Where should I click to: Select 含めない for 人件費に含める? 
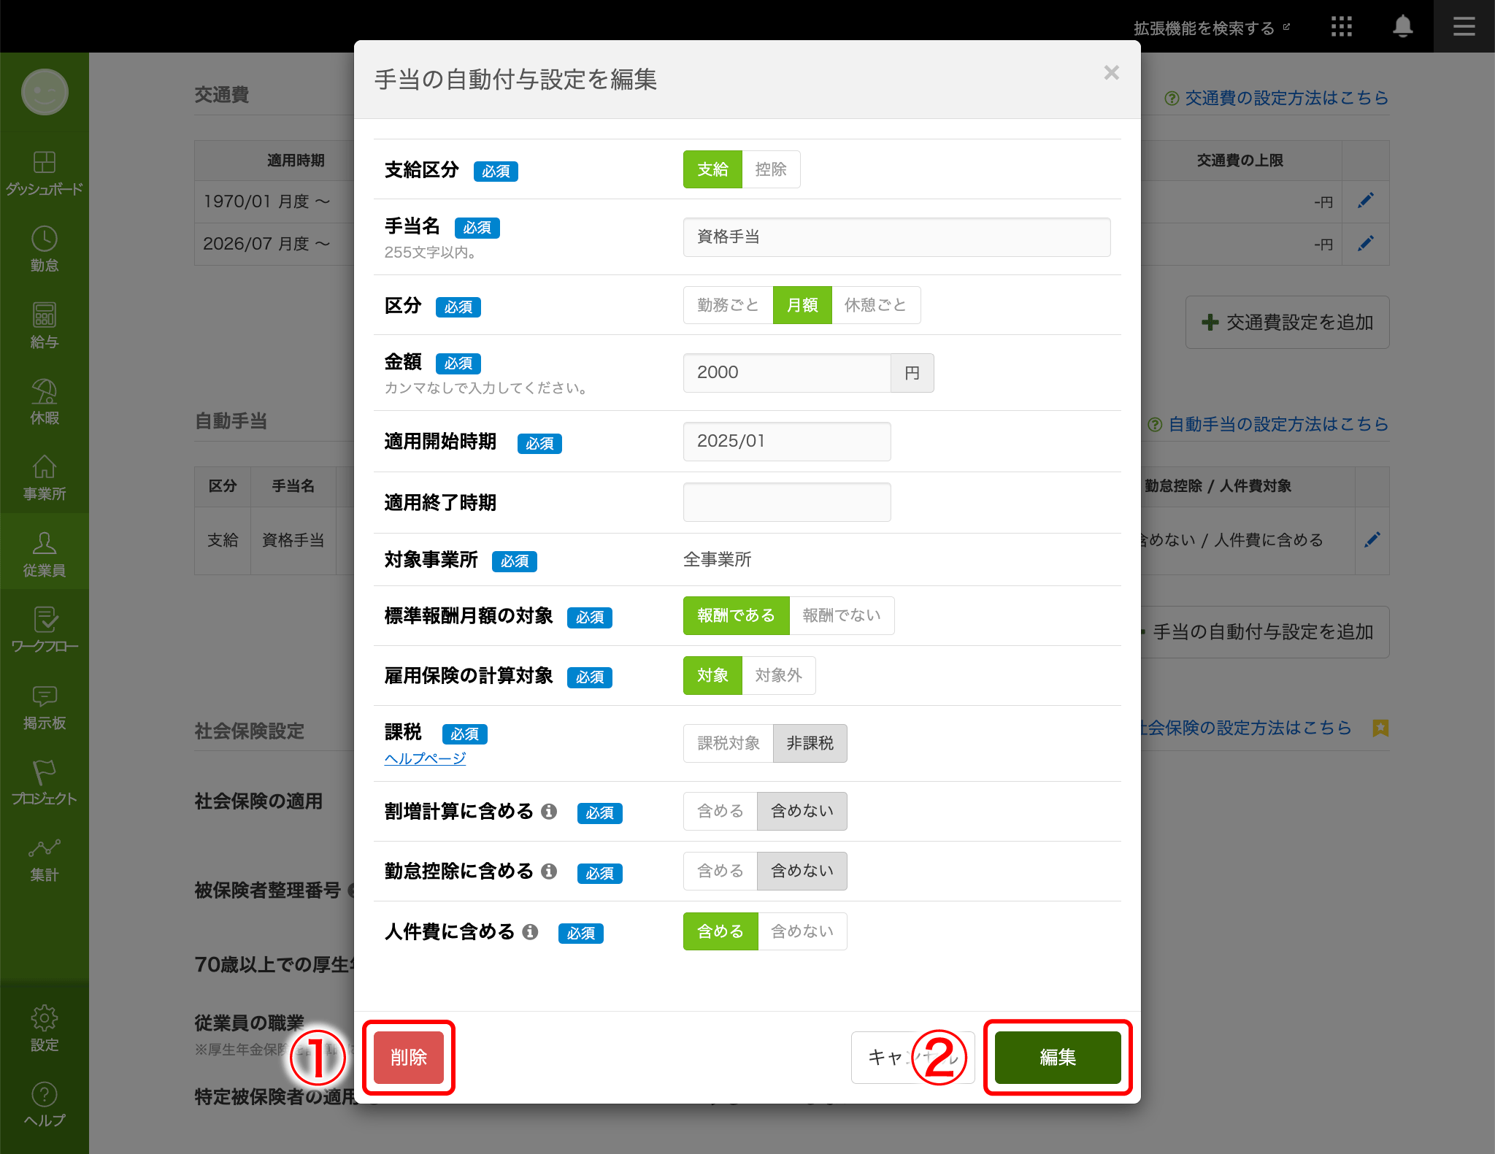(x=802, y=931)
